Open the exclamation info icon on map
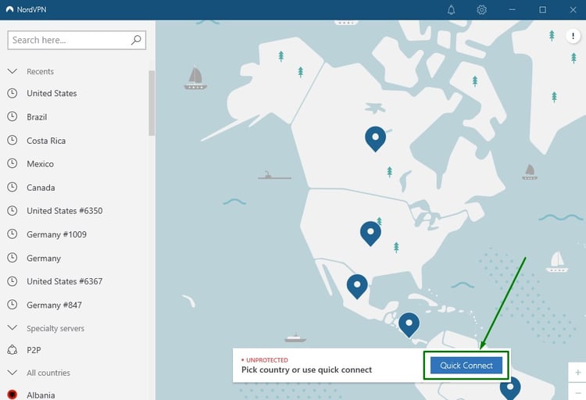 (x=573, y=36)
